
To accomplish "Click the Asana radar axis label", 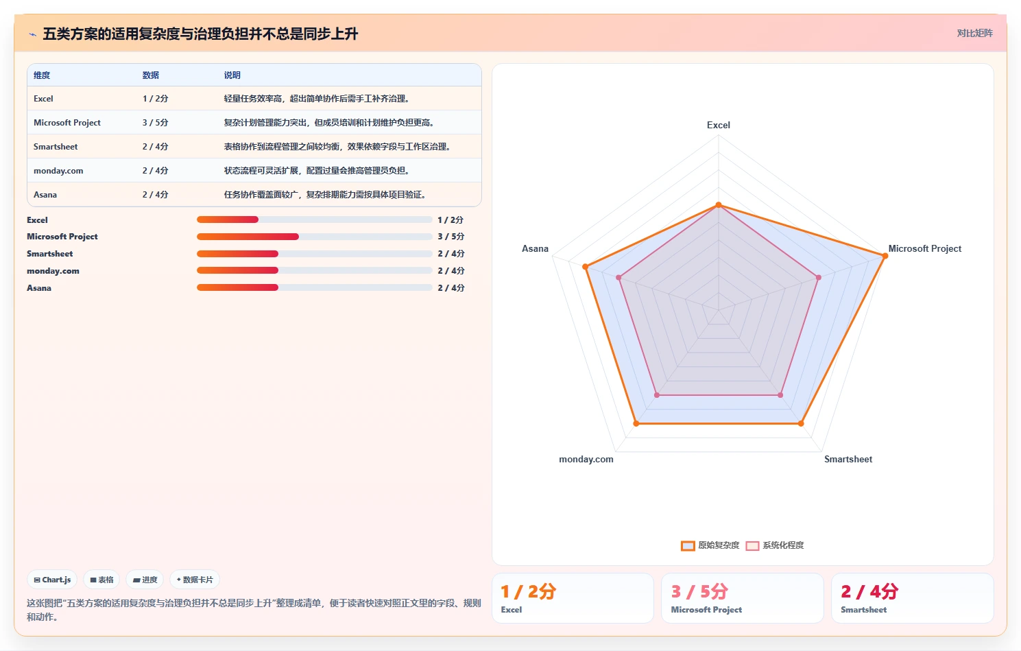I will [536, 248].
